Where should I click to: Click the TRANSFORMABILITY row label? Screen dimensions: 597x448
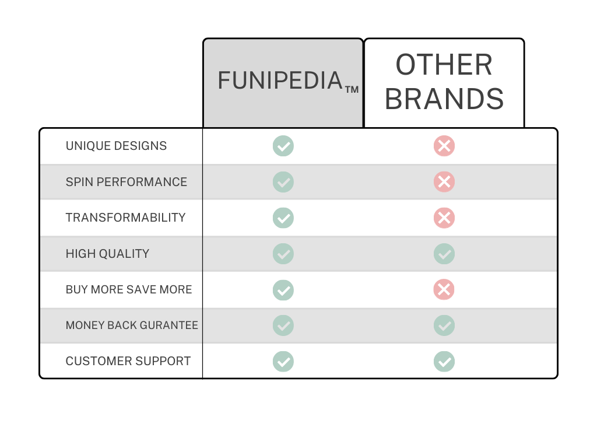125,218
